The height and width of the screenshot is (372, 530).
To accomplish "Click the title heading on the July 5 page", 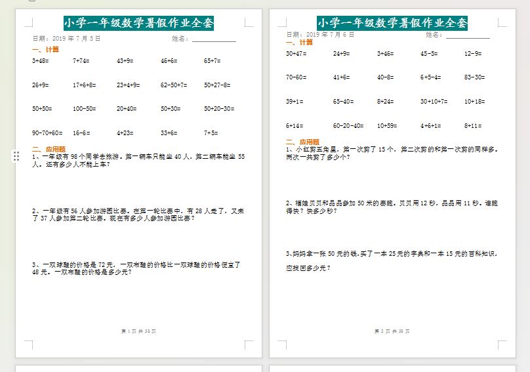I will 138,23.
